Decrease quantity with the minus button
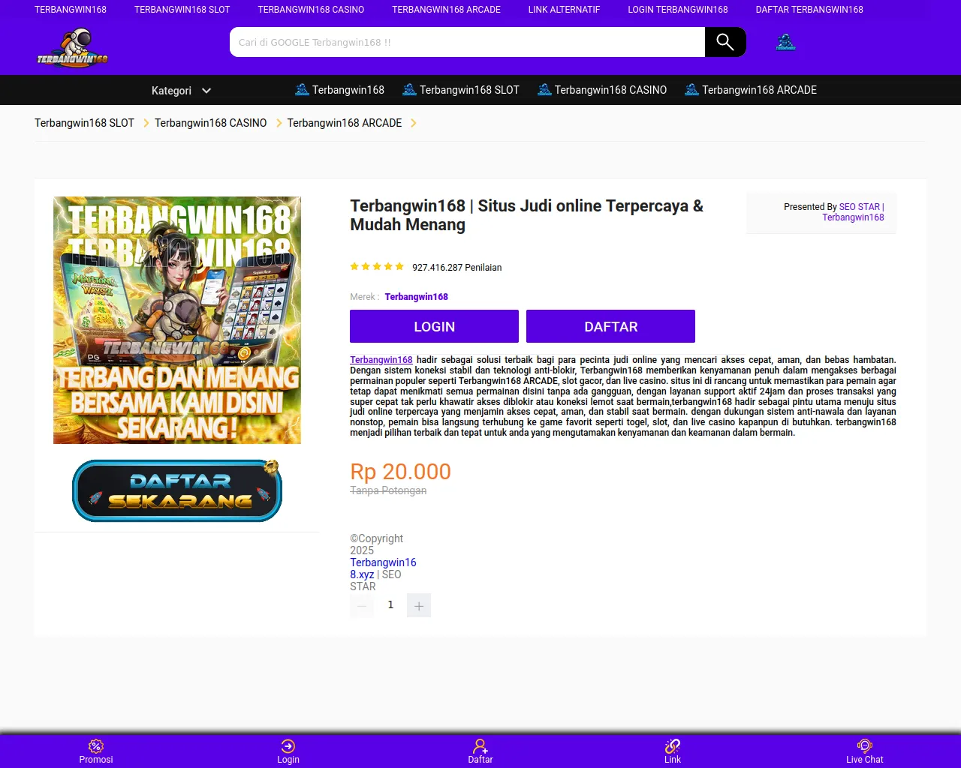This screenshot has width=961, height=768. point(362,605)
